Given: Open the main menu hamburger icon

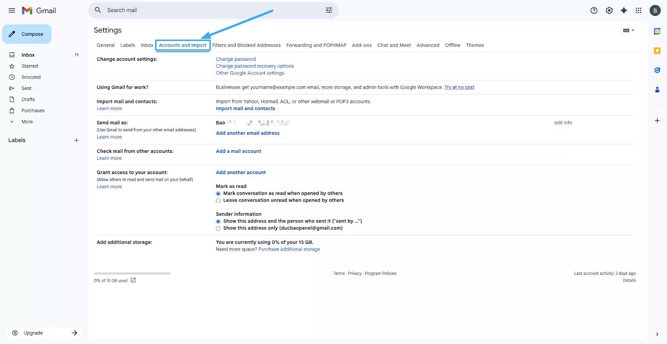Looking at the screenshot, I should click(x=12, y=10).
